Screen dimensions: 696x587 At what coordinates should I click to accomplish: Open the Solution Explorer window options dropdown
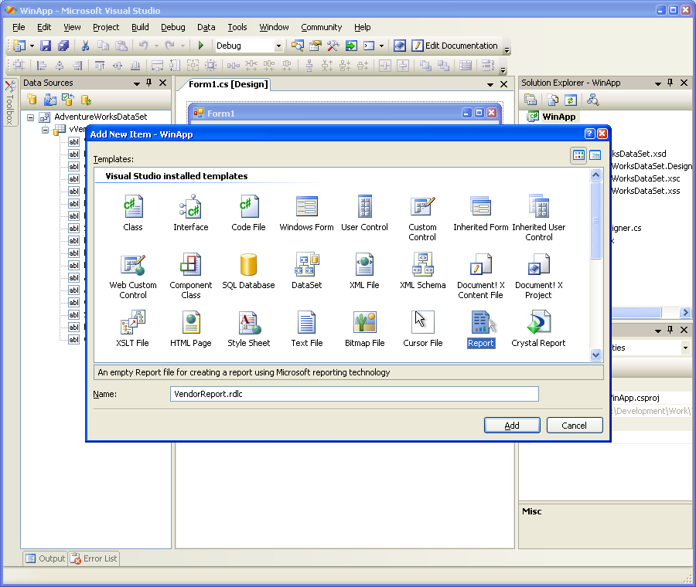[x=658, y=83]
